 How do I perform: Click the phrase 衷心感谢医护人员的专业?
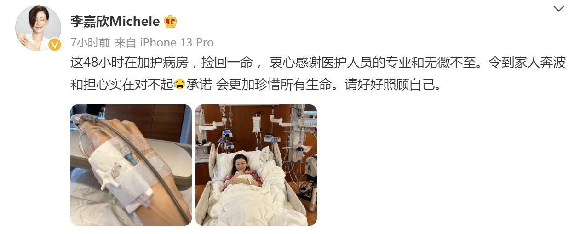pos(335,63)
